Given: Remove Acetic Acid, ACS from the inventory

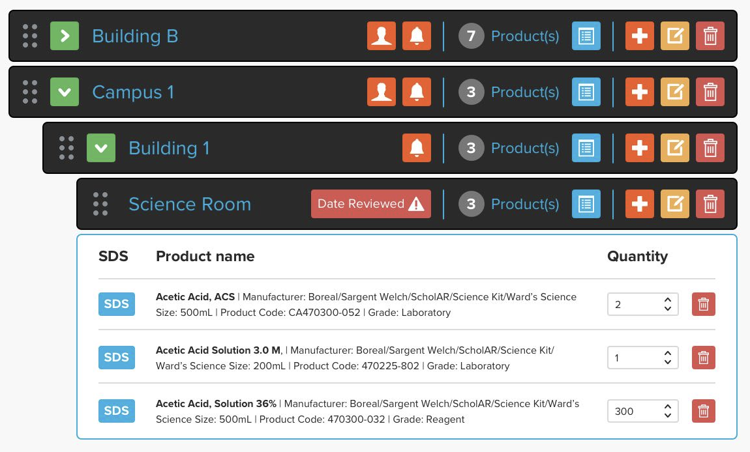Looking at the screenshot, I should click(x=703, y=304).
